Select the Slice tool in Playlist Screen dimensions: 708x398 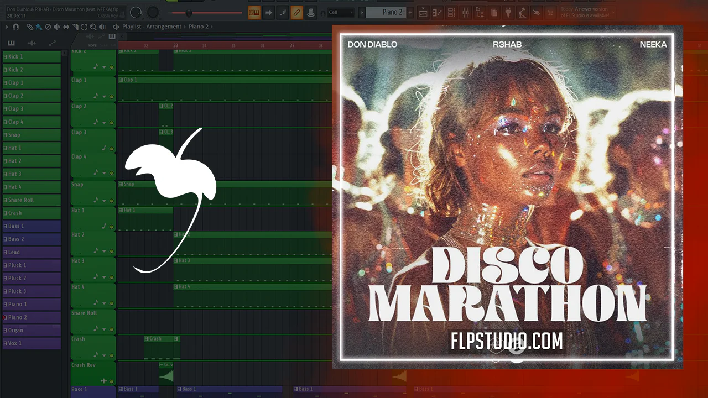tap(75, 27)
